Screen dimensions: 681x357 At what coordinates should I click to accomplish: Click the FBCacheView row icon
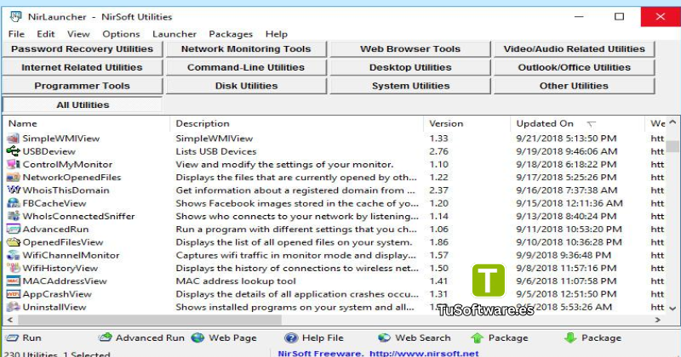coord(14,203)
